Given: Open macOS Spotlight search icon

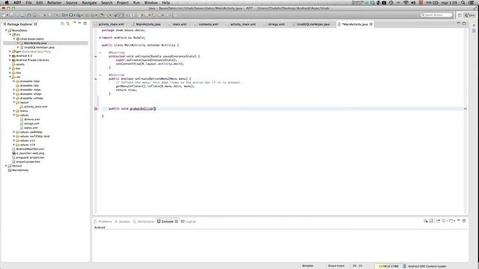Looking at the screenshot, I should 463,2.
